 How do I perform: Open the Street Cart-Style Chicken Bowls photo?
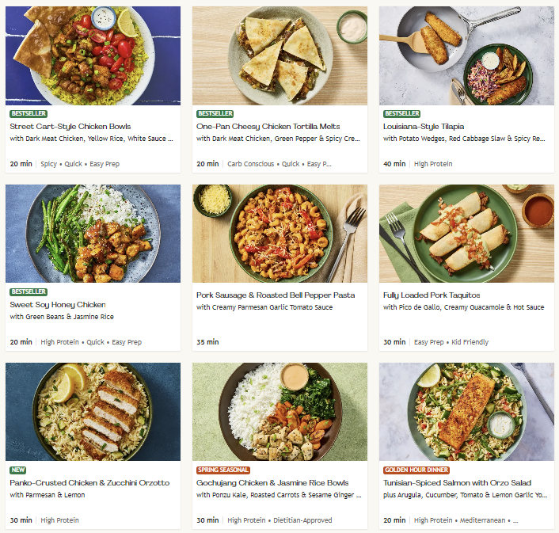[x=93, y=55]
